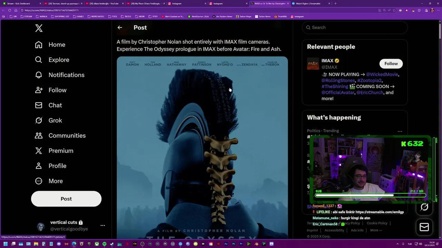The height and width of the screenshot is (248, 442).
Task: Switch to Watch Bigbor Streamable tab
Action: coord(311,3)
